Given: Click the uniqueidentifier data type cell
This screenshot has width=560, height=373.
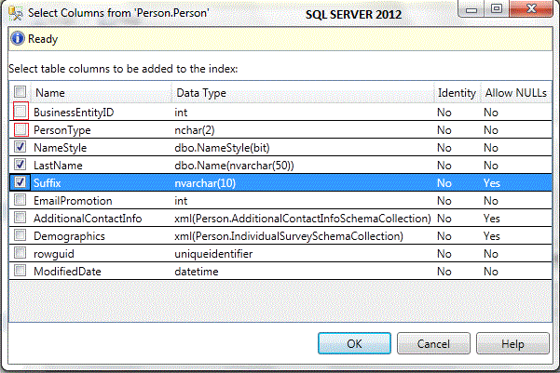Looking at the screenshot, I should pos(213,254).
